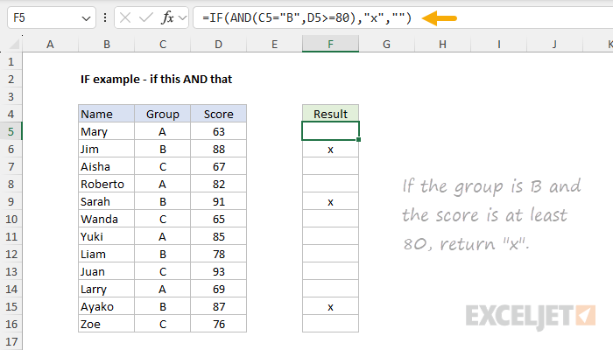Click Group cell B in Ayako's row
The height and width of the screenshot is (350, 613).
pos(163,306)
